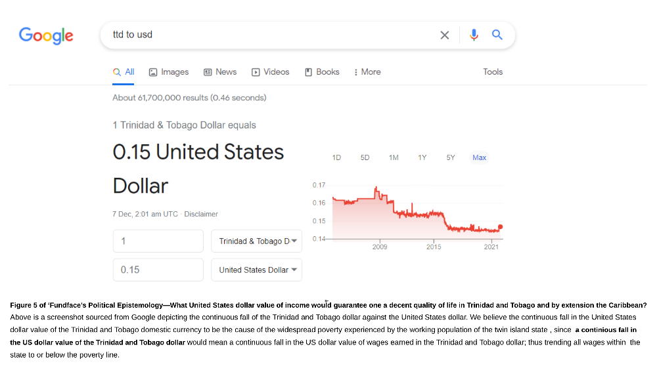Viewport: 657px width, 370px height.
Task: Expand the More menu
Action: click(x=367, y=72)
